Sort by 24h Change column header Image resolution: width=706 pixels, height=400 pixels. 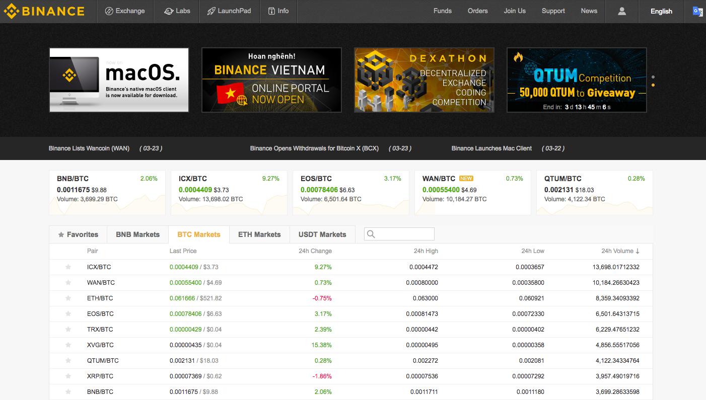point(315,251)
